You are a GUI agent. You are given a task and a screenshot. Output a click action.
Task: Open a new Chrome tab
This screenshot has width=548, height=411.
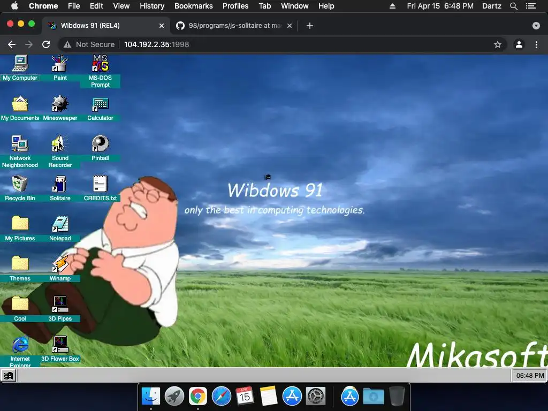pyautogui.click(x=310, y=26)
